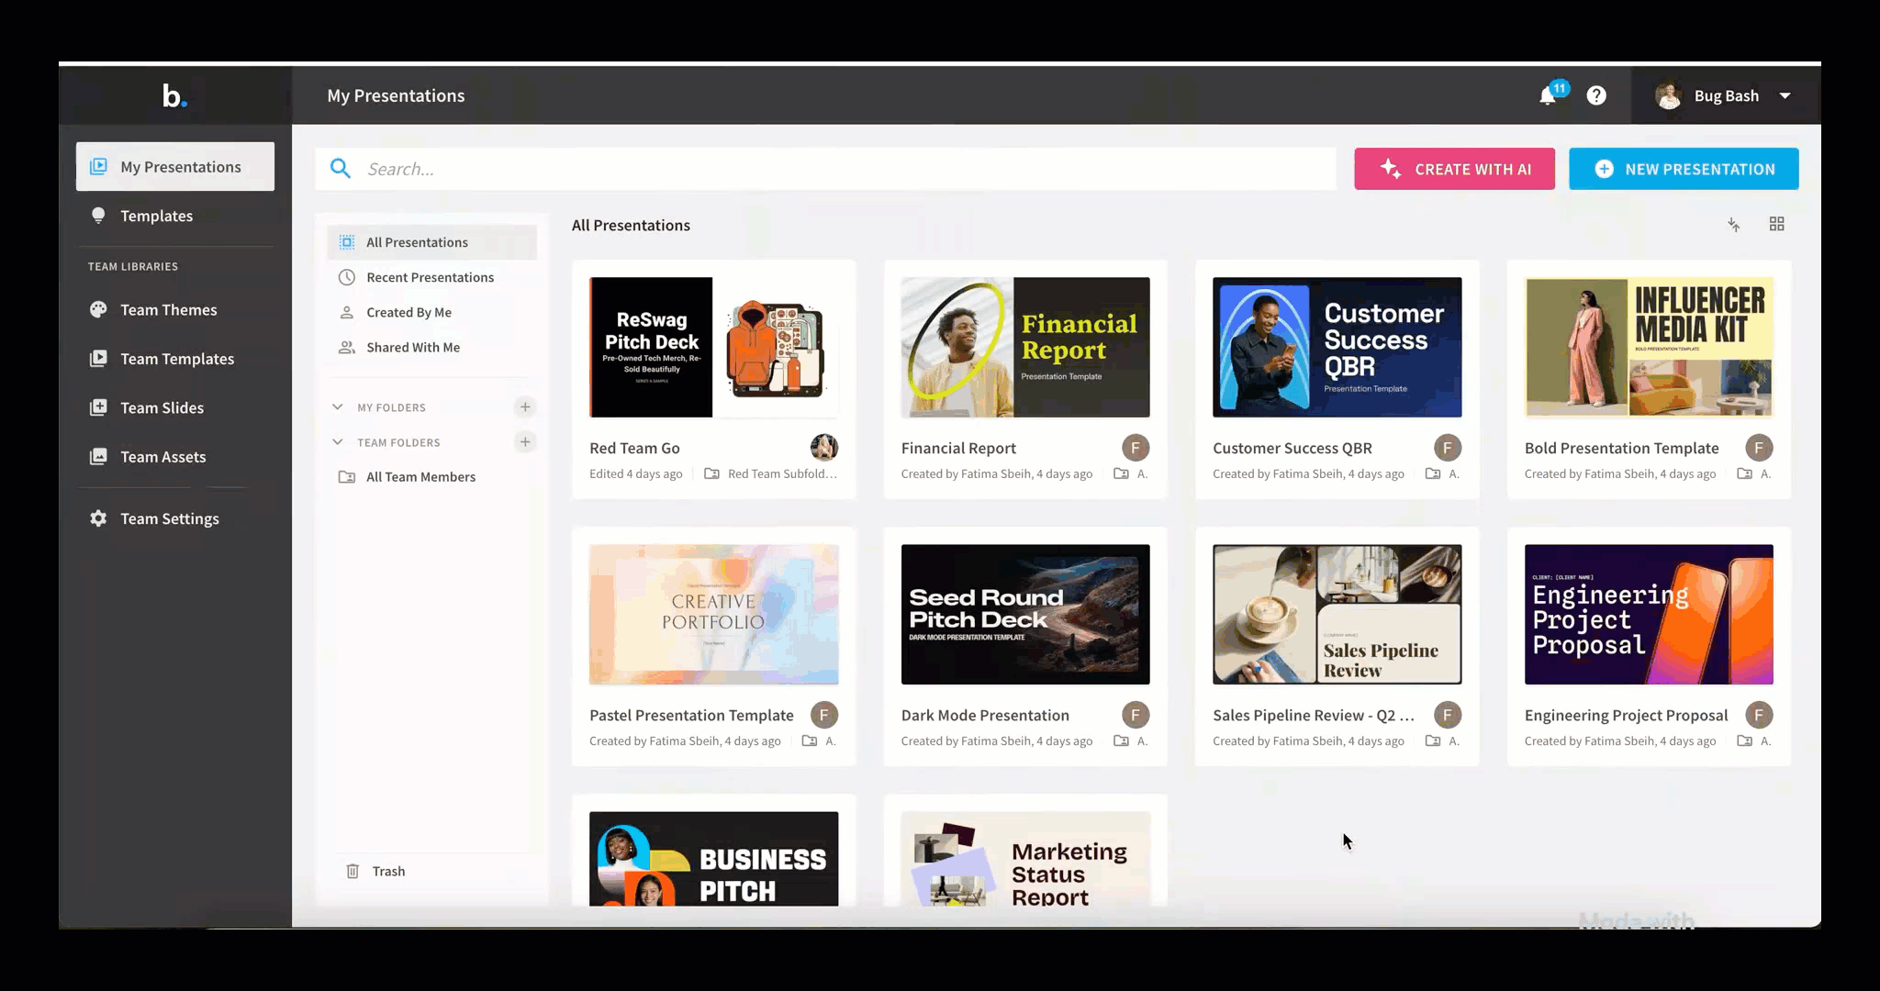Click the Dark Mode Presentation title
1880x991 pixels.
[985, 715]
